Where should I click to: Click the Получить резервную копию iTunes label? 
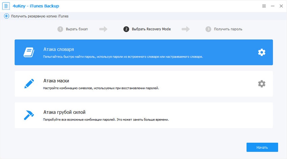click(x=40, y=16)
